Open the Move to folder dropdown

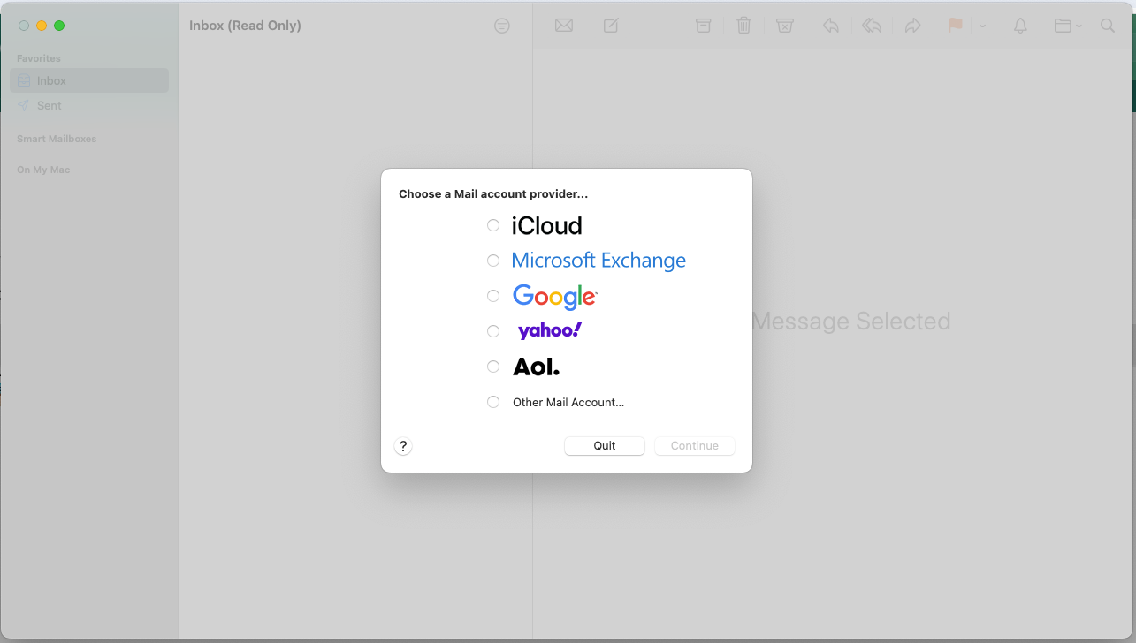(1068, 26)
